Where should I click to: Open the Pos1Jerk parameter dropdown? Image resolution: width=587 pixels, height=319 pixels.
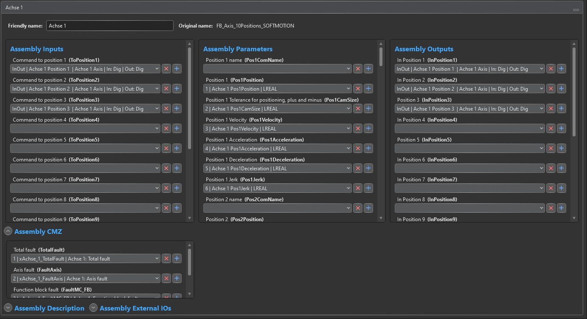click(278, 188)
